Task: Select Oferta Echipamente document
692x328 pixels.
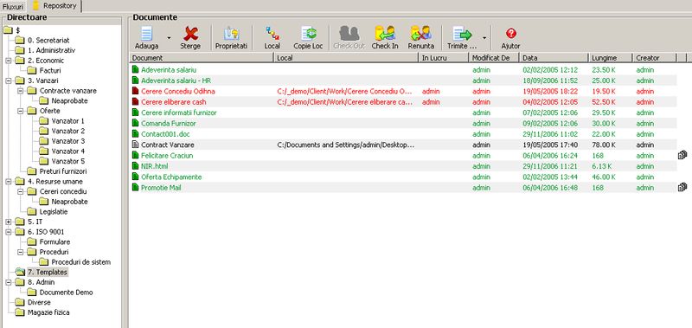Action: [x=171, y=177]
